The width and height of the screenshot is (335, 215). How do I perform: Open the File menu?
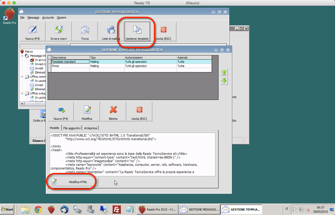click(22, 18)
